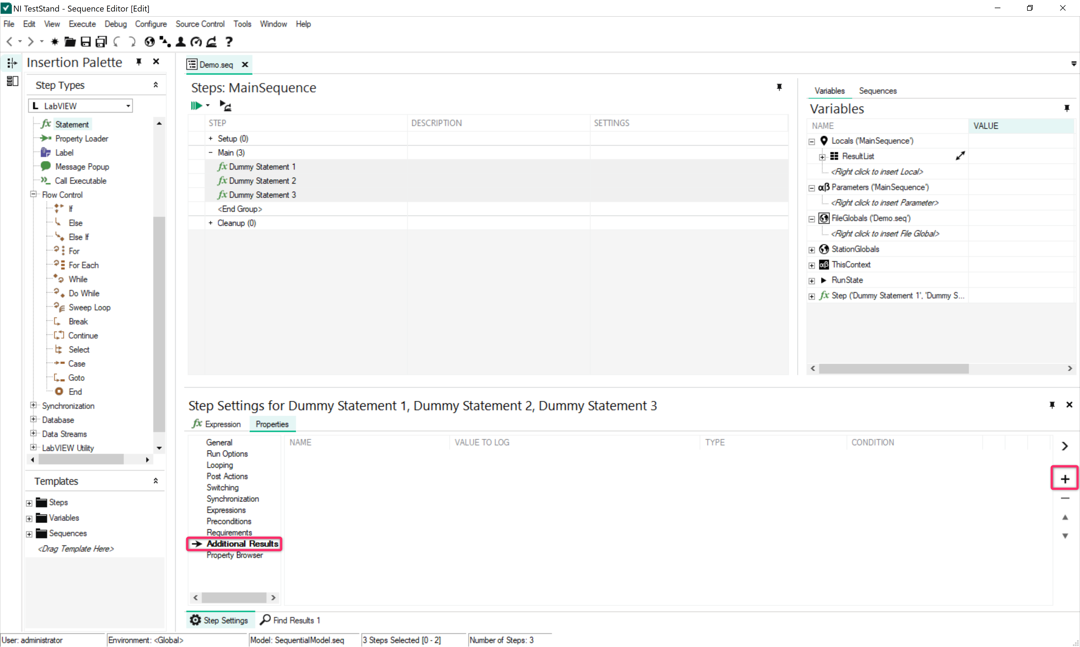Open the User Manager person icon

[181, 42]
